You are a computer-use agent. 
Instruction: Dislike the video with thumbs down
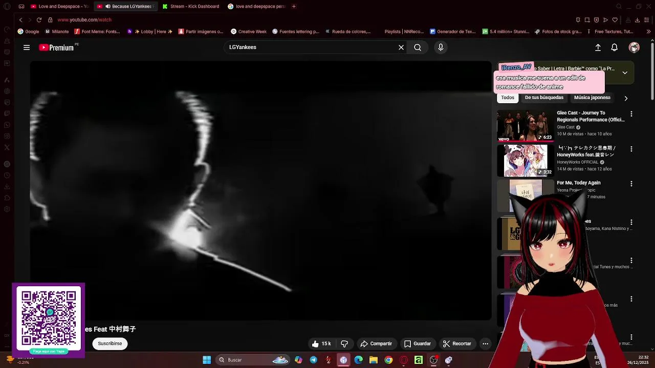[x=344, y=343]
